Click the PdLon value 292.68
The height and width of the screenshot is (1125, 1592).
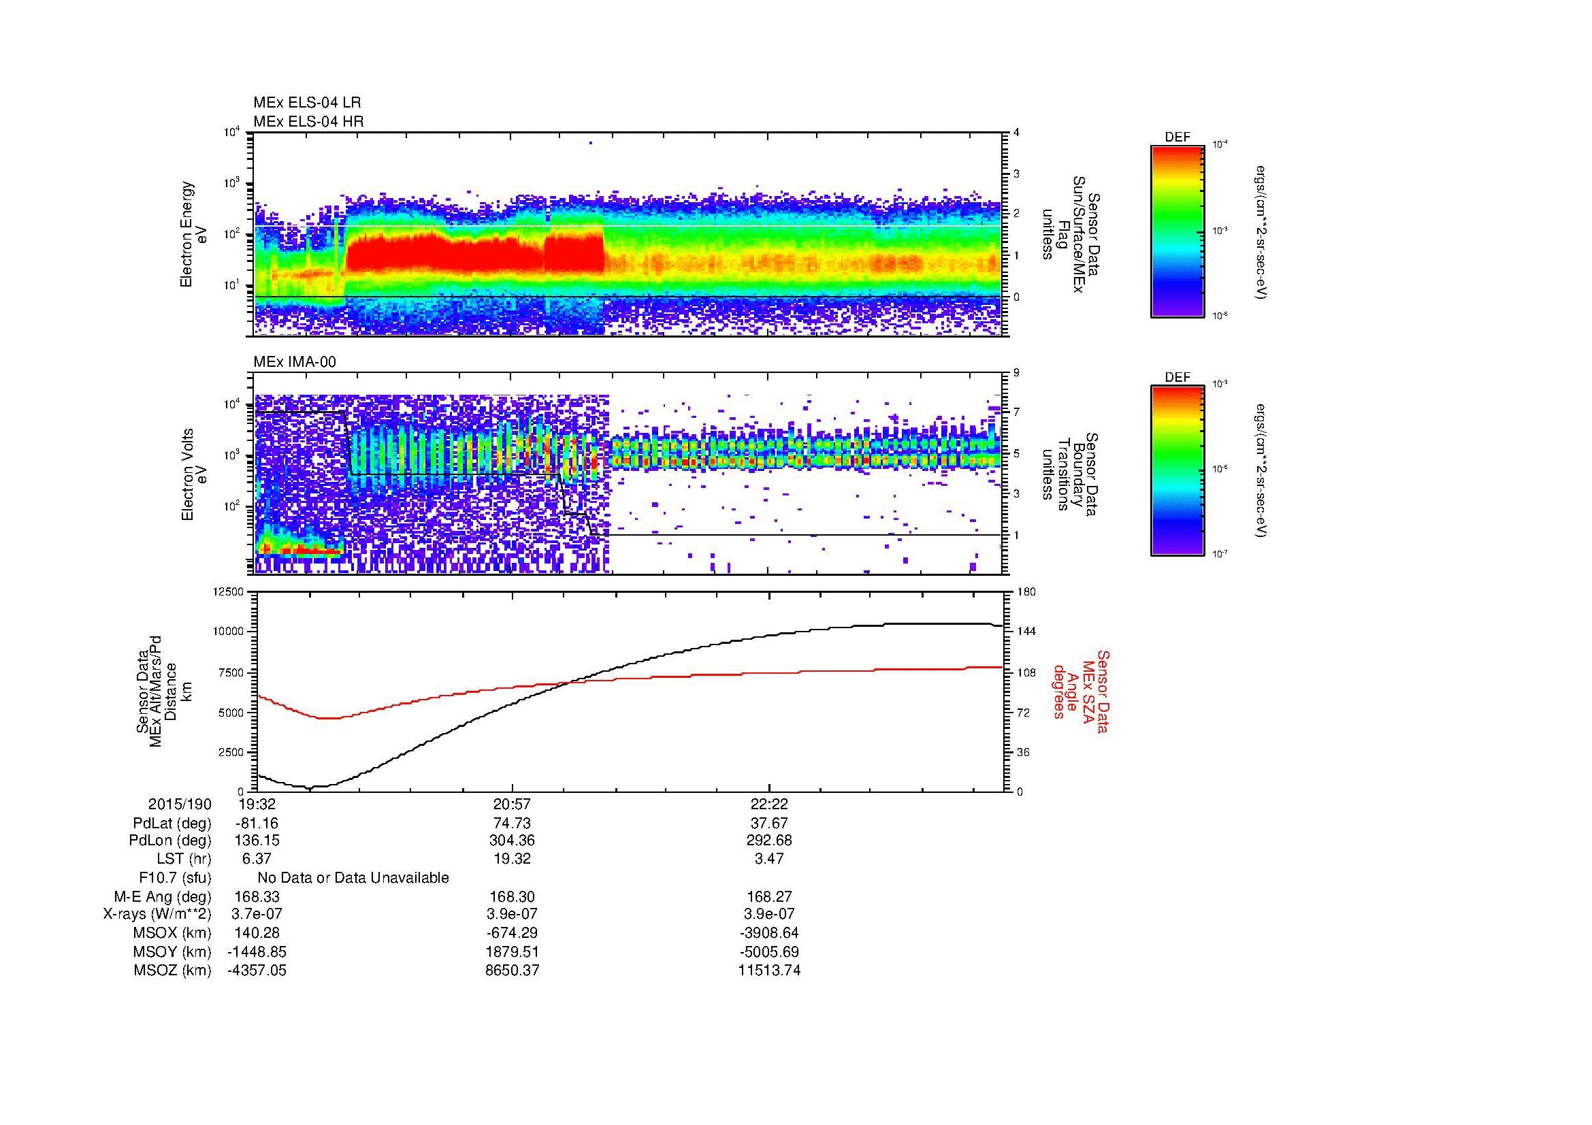pyautogui.click(x=769, y=840)
